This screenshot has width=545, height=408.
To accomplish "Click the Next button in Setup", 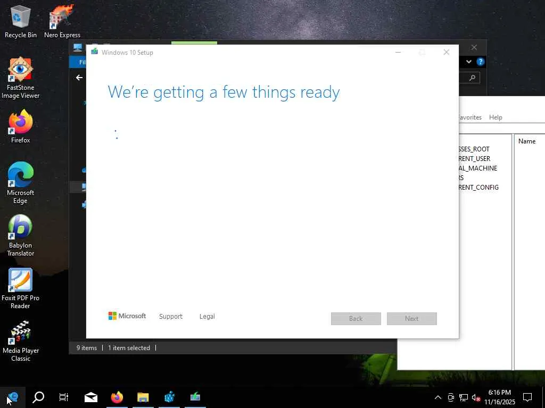I will pos(412,319).
